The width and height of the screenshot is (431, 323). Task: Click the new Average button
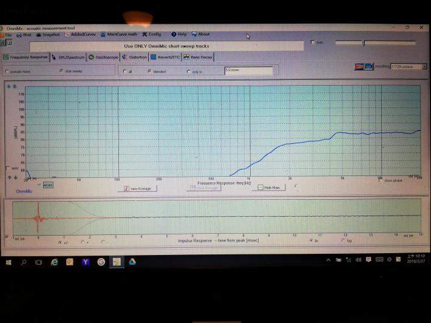coord(137,188)
